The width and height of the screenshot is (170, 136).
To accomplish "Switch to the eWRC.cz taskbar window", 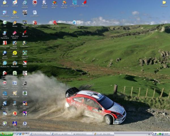I will coord(60,134).
